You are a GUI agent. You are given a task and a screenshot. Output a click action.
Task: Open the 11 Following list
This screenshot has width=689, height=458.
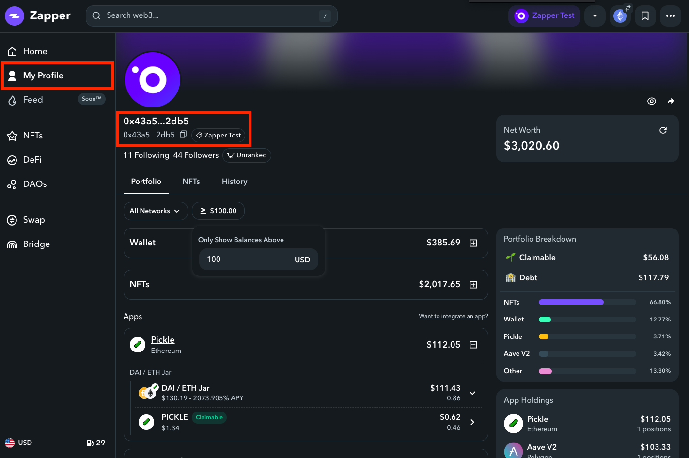pos(146,155)
